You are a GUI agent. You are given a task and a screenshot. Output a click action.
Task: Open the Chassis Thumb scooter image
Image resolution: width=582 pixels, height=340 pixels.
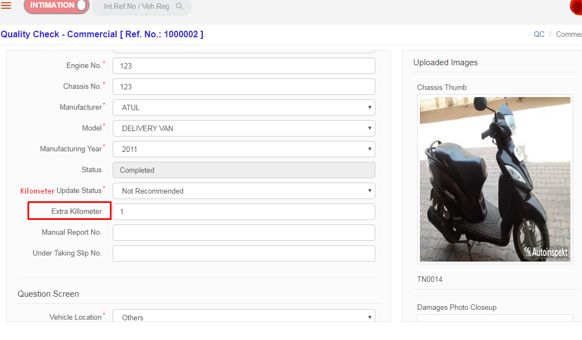coord(495,179)
